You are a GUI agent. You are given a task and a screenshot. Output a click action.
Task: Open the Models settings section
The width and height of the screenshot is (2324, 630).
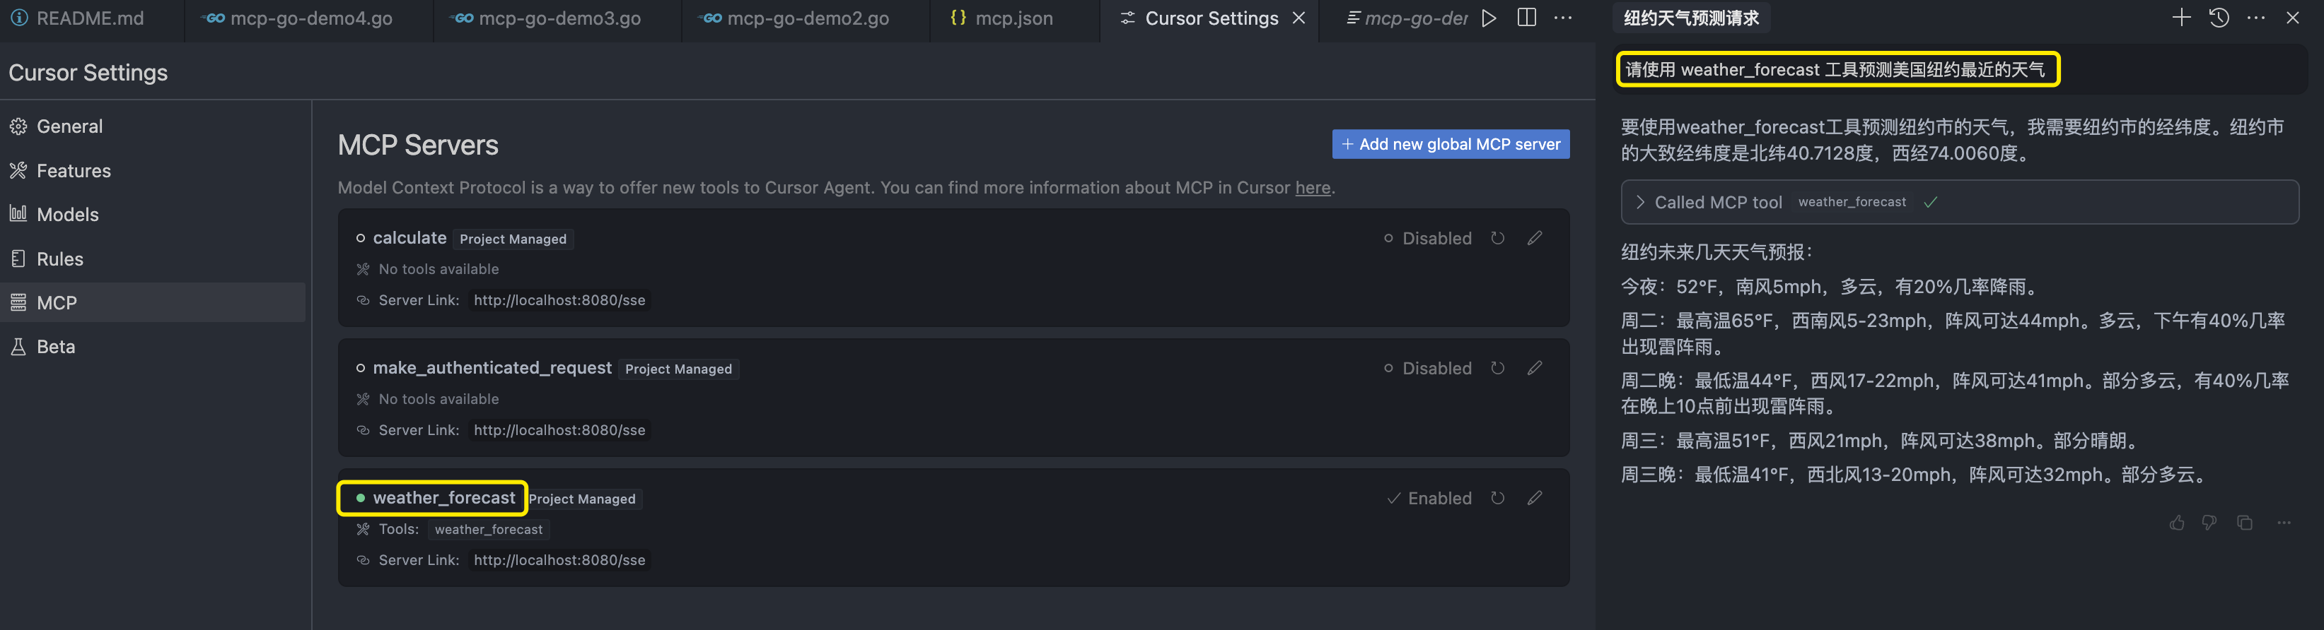[68, 215]
